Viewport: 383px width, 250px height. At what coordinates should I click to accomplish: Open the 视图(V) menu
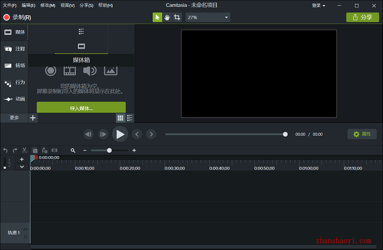pyautogui.click(x=68, y=6)
